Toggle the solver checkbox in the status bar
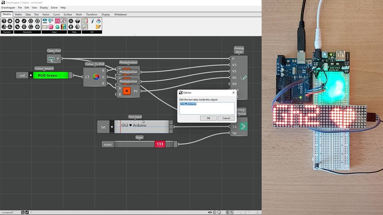Screen dimensions: 383x215 pyautogui.click(x=27, y=212)
